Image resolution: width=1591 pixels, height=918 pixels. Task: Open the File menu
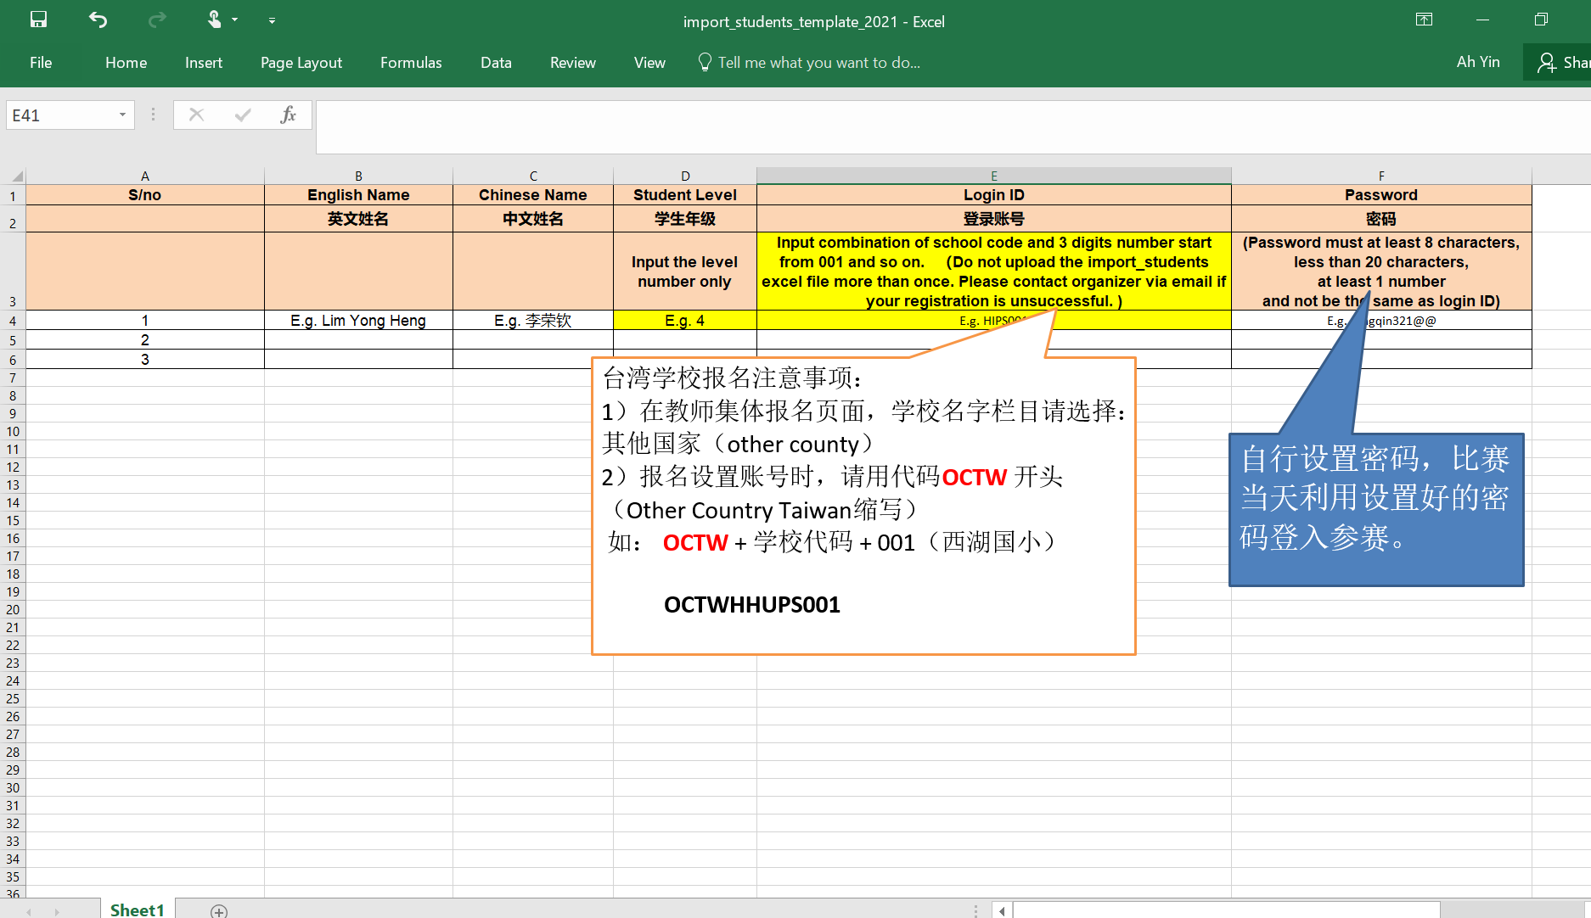tap(41, 63)
